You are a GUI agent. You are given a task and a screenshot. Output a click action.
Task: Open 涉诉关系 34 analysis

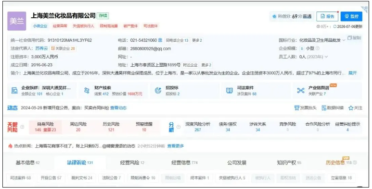257,127
